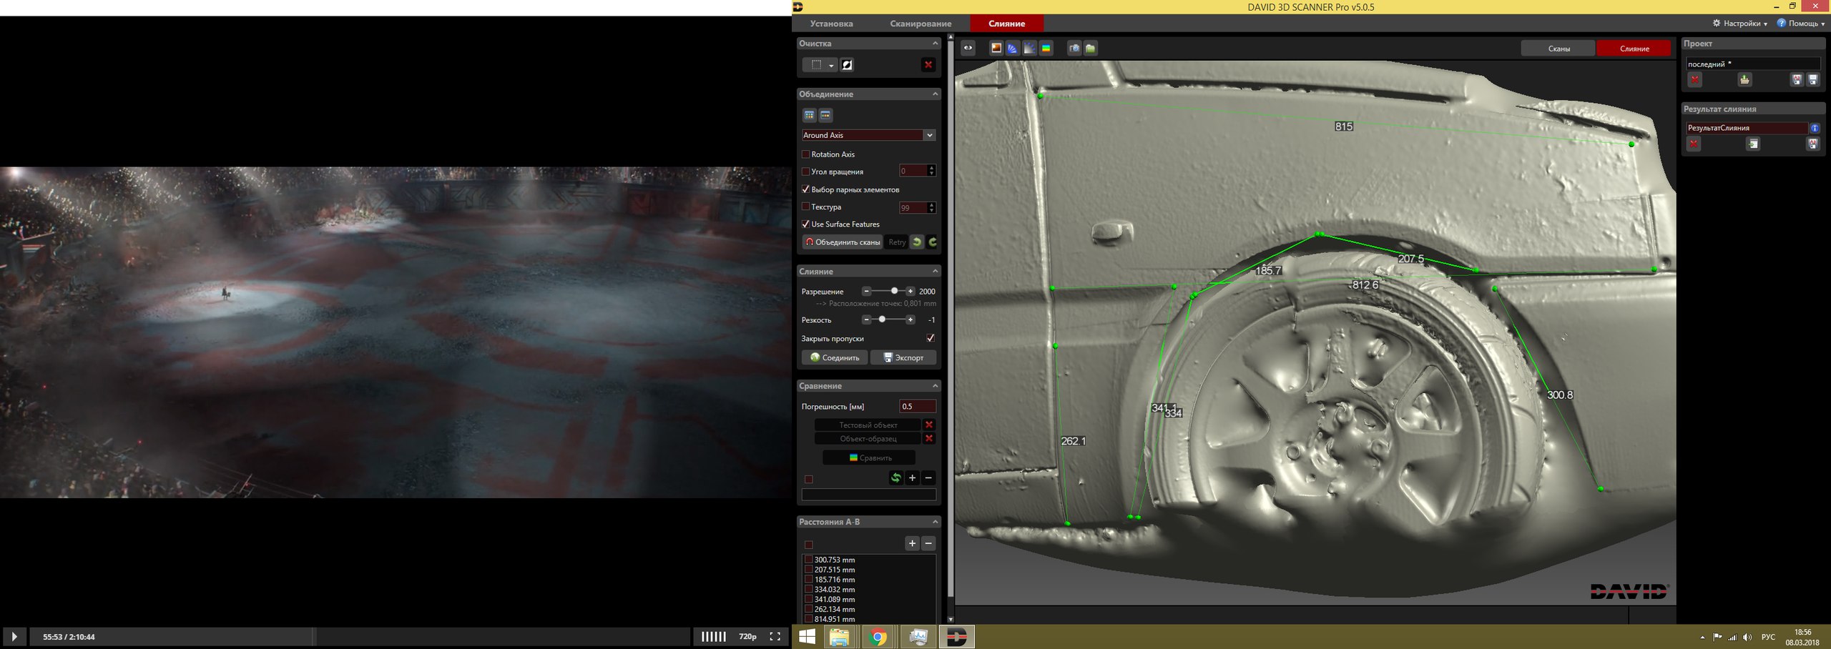Click the Объединить сканы button
The width and height of the screenshot is (1831, 649).
[843, 242]
